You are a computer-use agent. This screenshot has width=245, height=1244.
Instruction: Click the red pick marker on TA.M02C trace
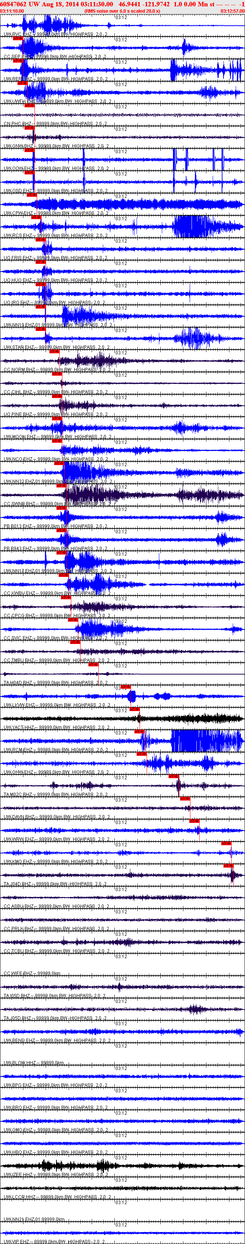174,776
